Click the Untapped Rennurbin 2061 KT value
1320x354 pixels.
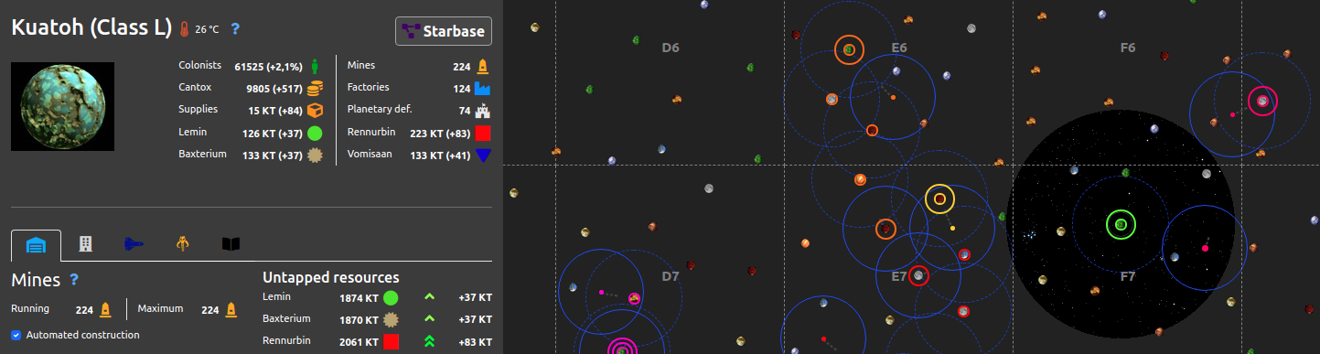359,341
